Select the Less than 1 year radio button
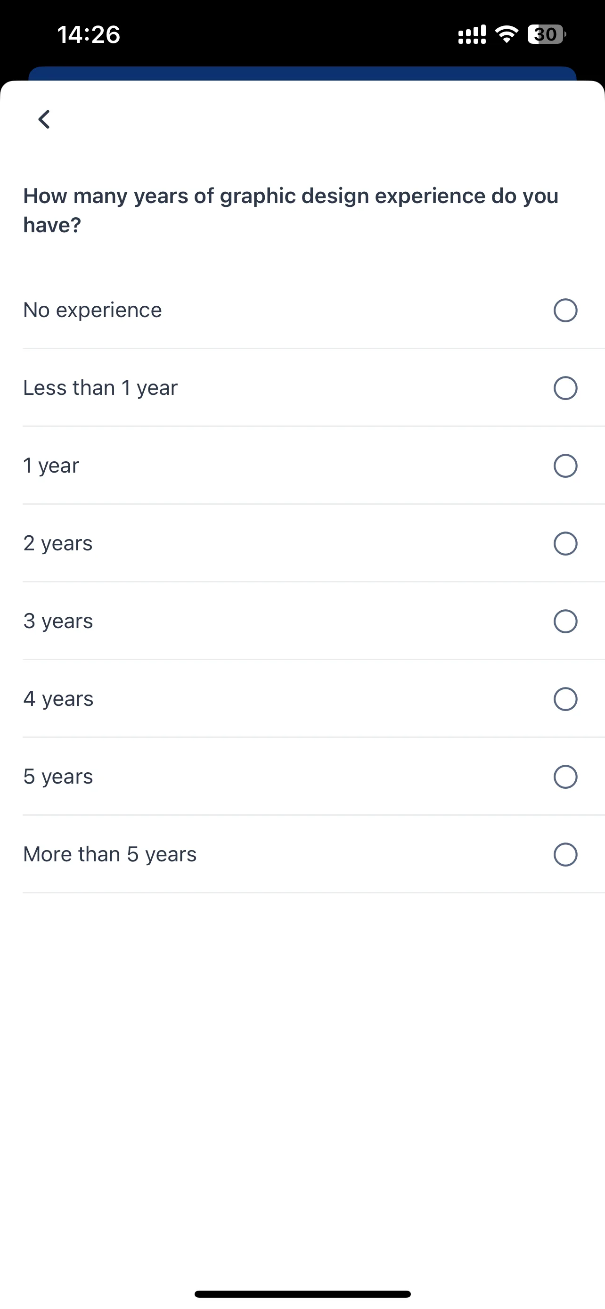The image size is (605, 1309). click(x=565, y=388)
